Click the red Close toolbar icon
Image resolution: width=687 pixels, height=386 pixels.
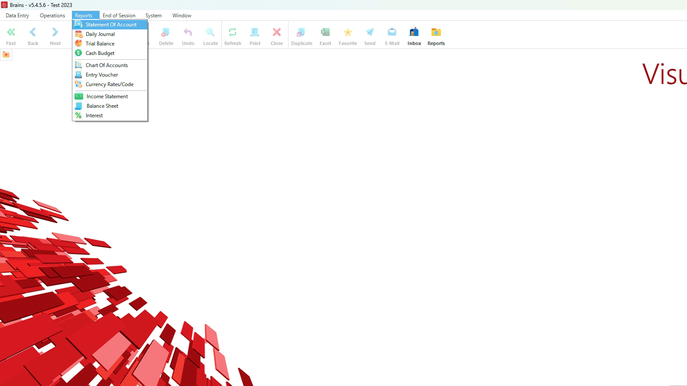pos(277,32)
